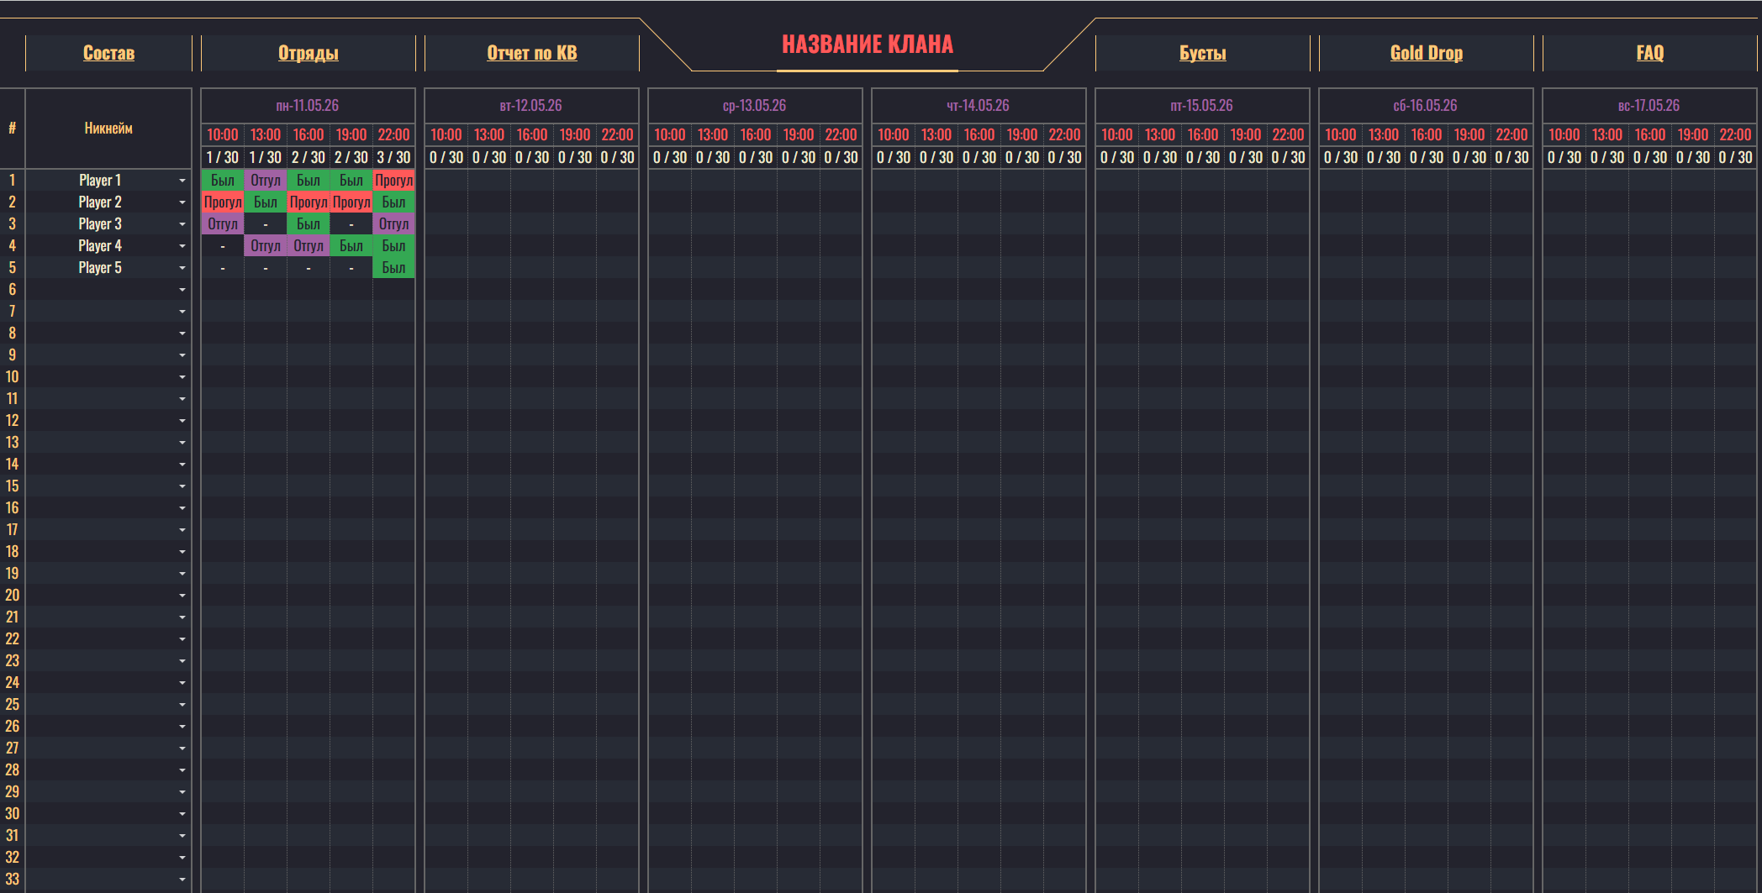Open the nickname dropdown in row 33
This screenshot has width=1762, height=893.
182,880
